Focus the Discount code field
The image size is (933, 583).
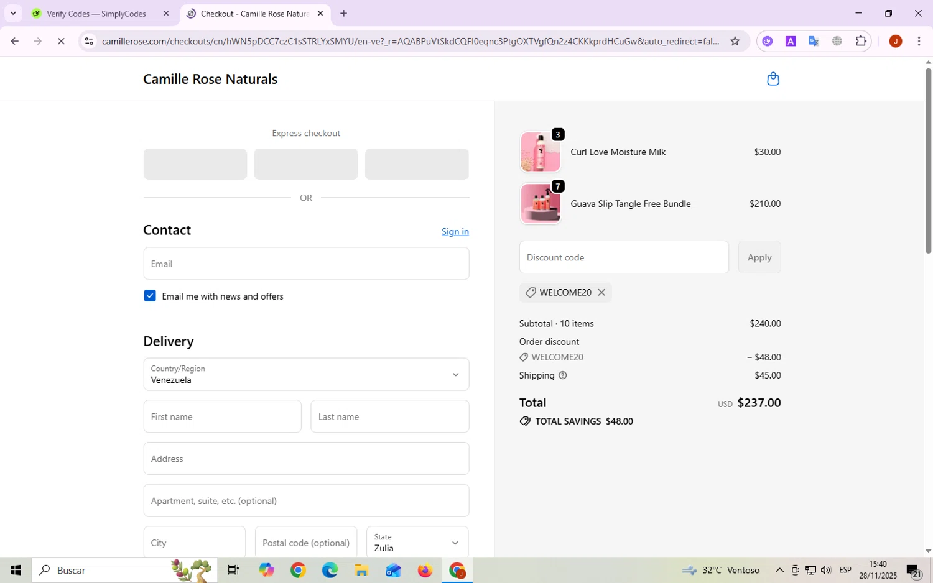coord(624,257)
